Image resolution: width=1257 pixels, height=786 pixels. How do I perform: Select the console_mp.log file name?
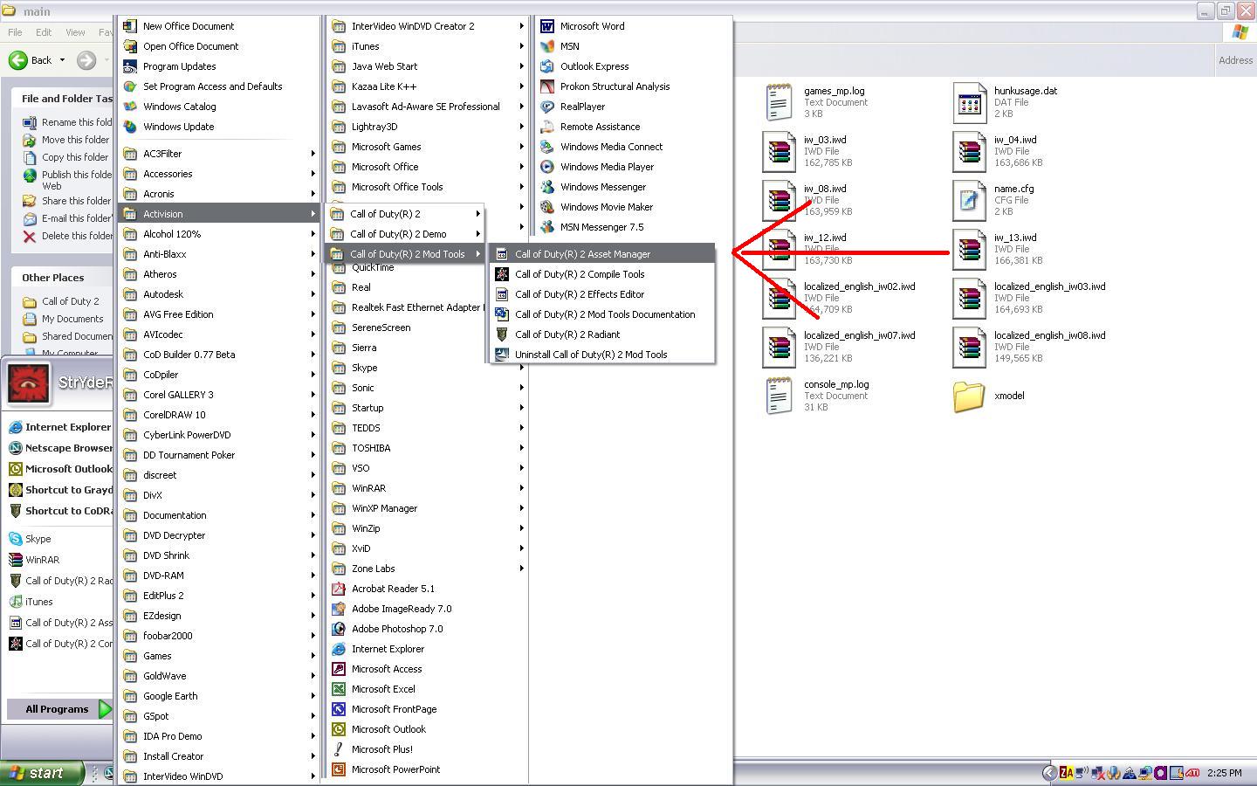[836, 384]
